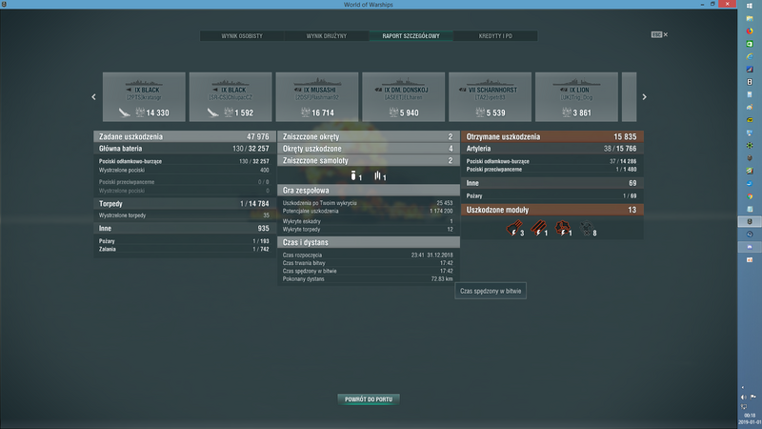Image resolution: width=762 pixels, height=429 pixels.
Task: Select the IX Musashi ship card
Action: (317, 97)
